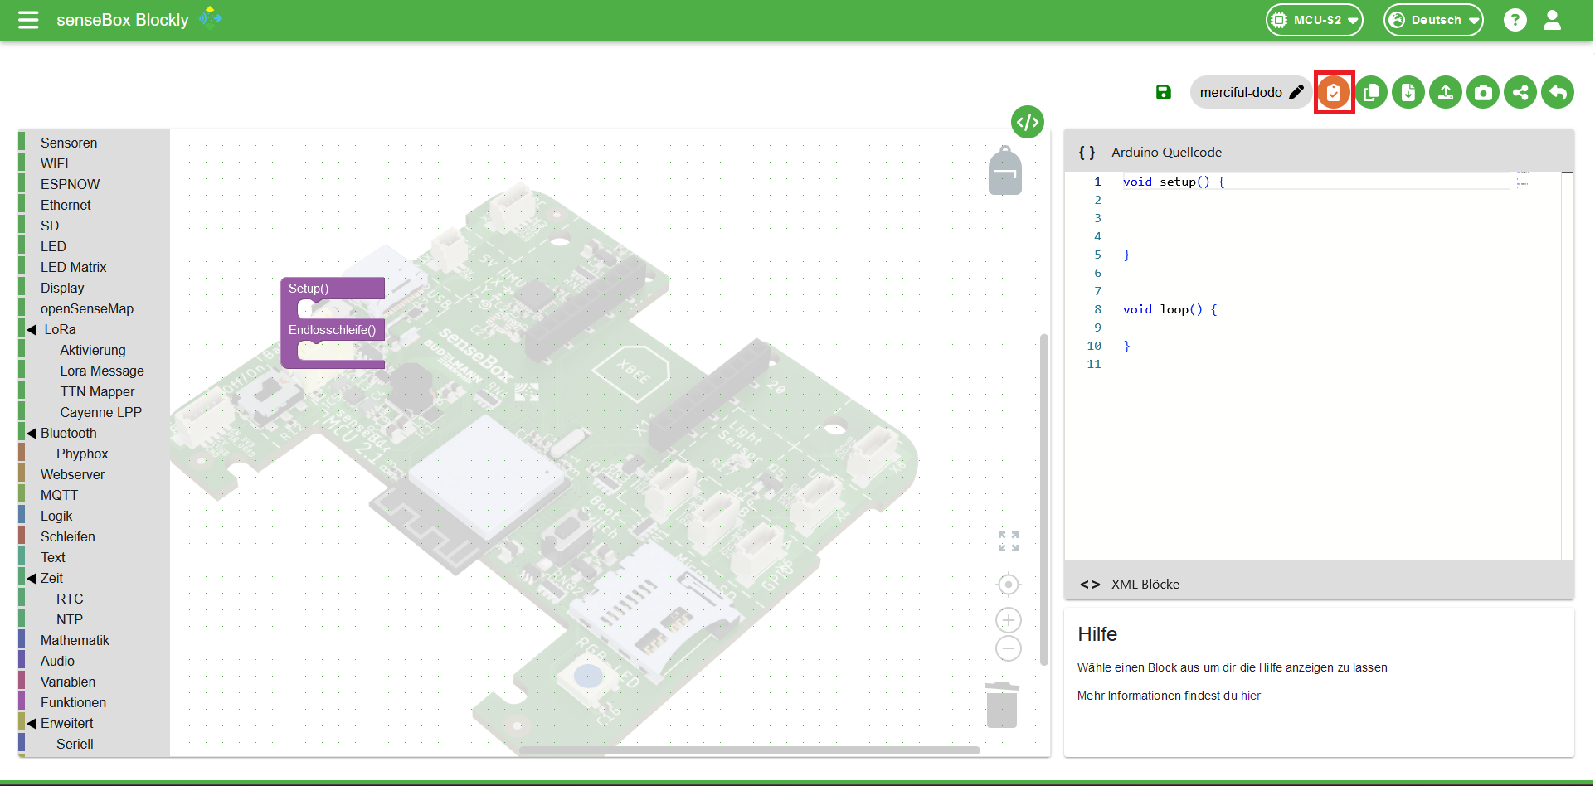Toggle the code view button
The image size is (1595, 786).
(1027, 122)
